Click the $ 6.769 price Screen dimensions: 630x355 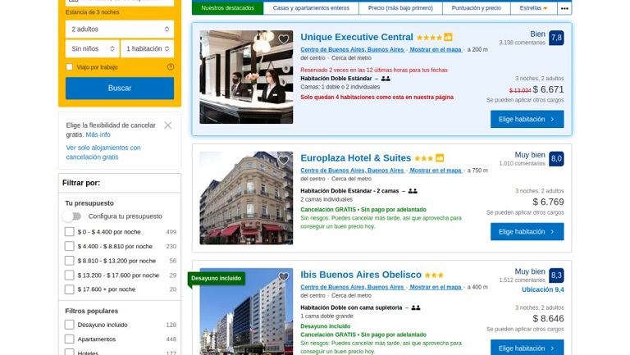pyautogui.click(x=548, y=202)
